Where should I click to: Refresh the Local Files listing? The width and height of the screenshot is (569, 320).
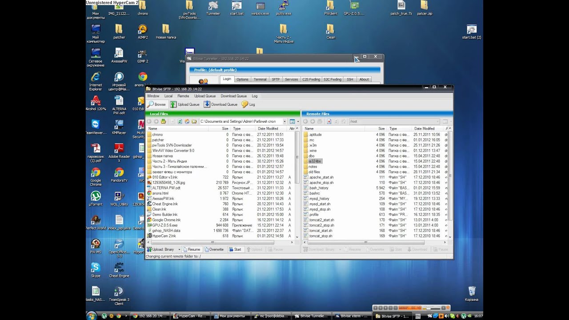tap(180, 121)
